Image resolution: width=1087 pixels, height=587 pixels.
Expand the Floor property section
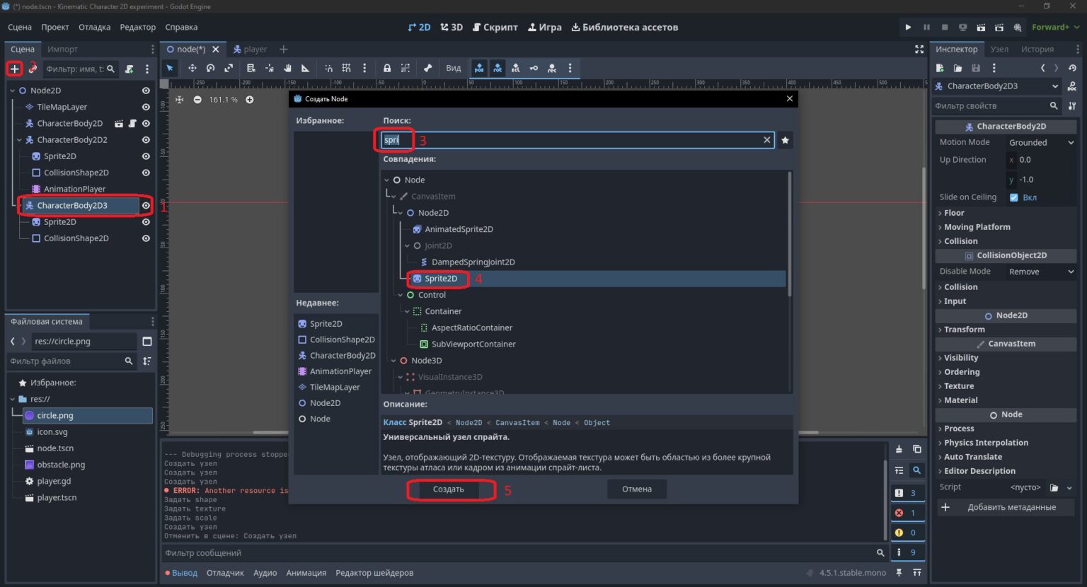[1006, 213]
